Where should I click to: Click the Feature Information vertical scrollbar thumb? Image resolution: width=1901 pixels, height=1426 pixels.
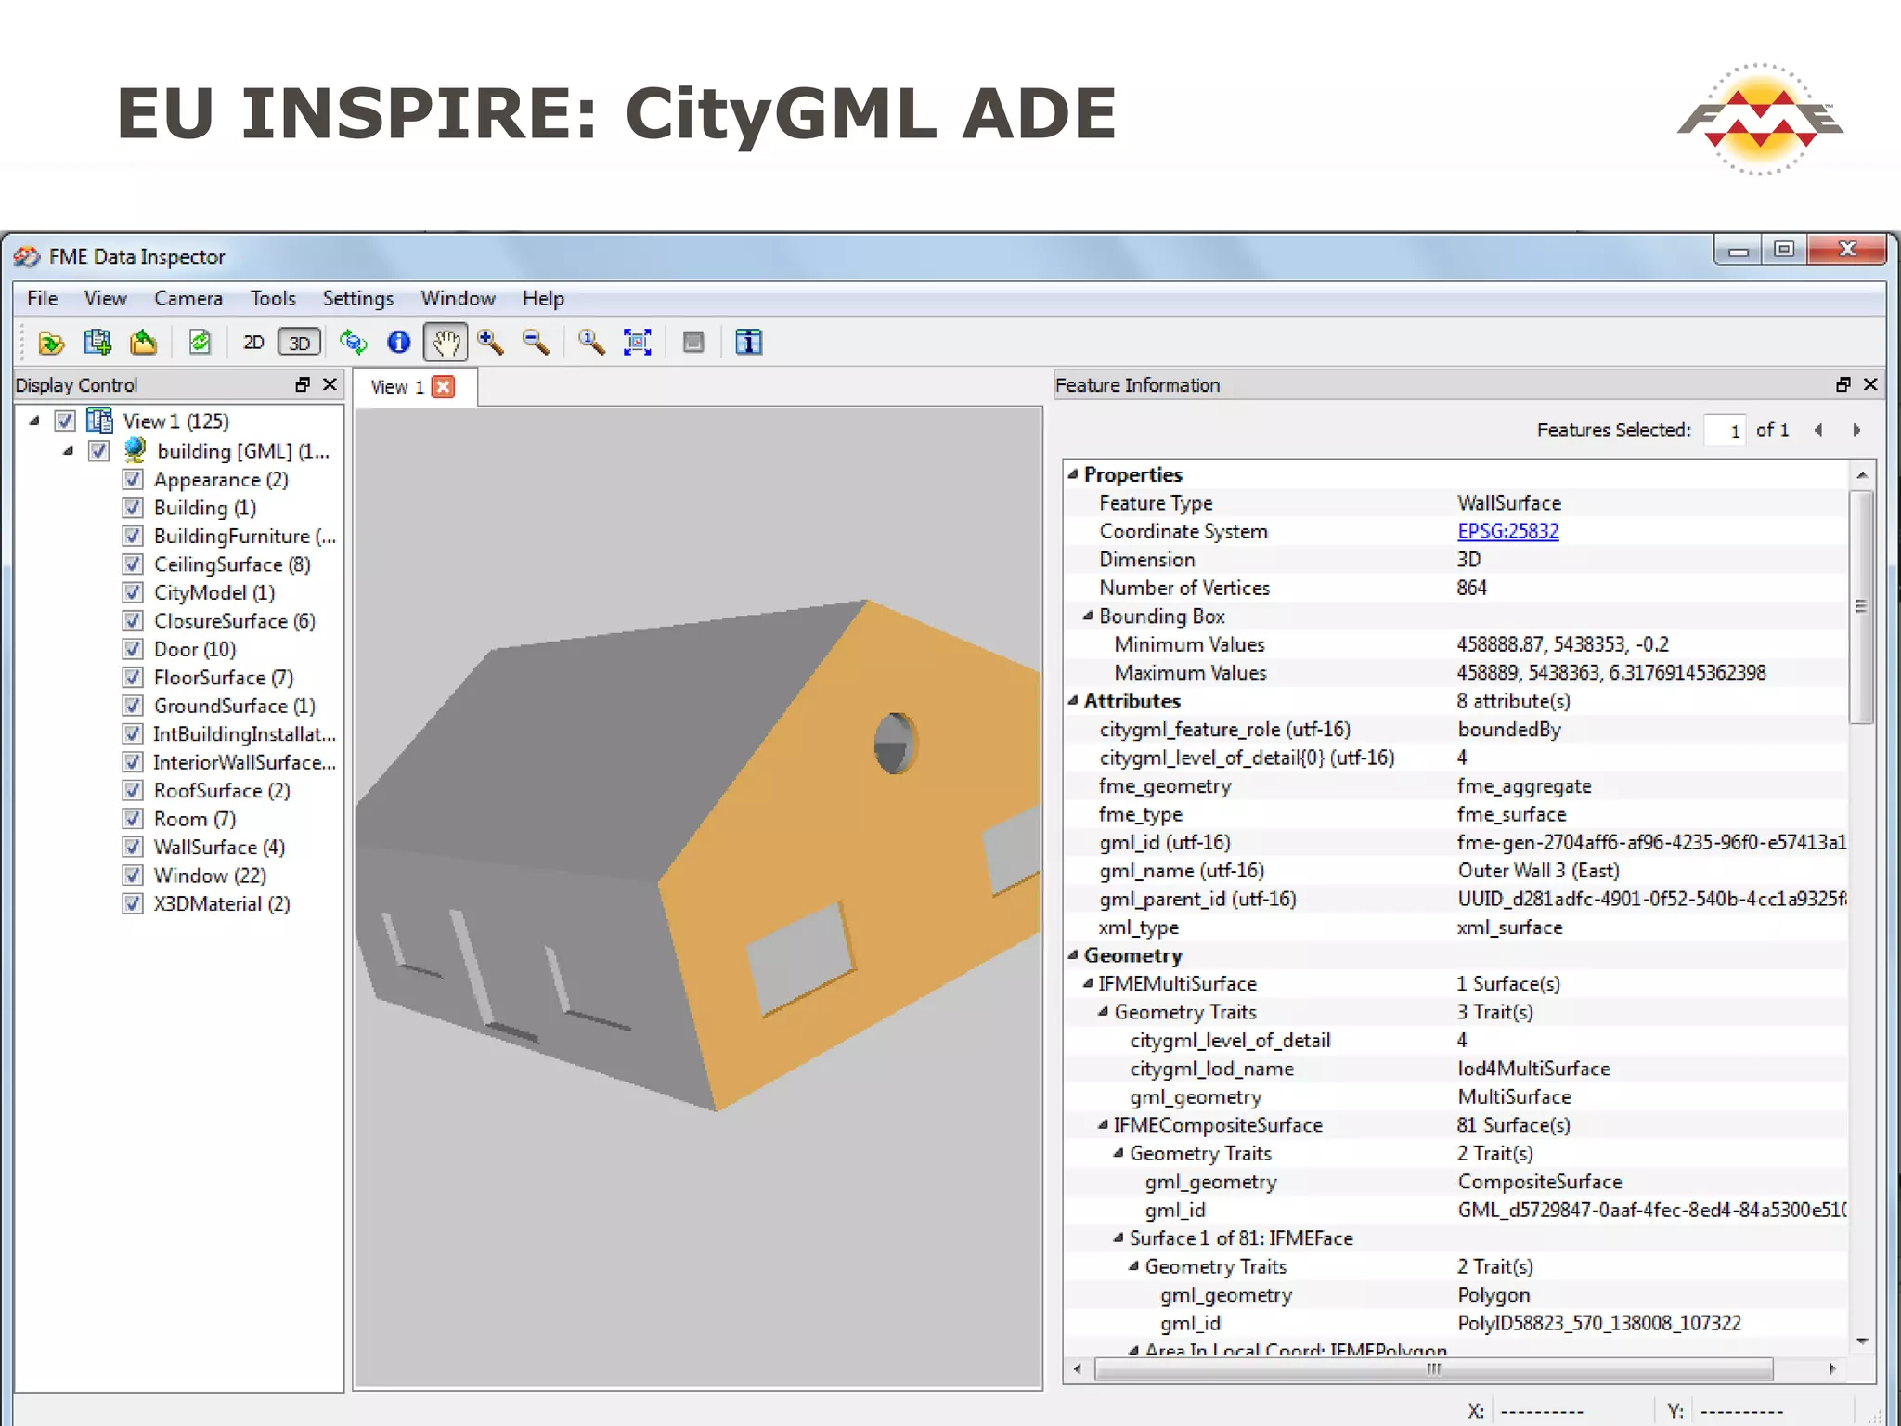tap(1861, 606)
